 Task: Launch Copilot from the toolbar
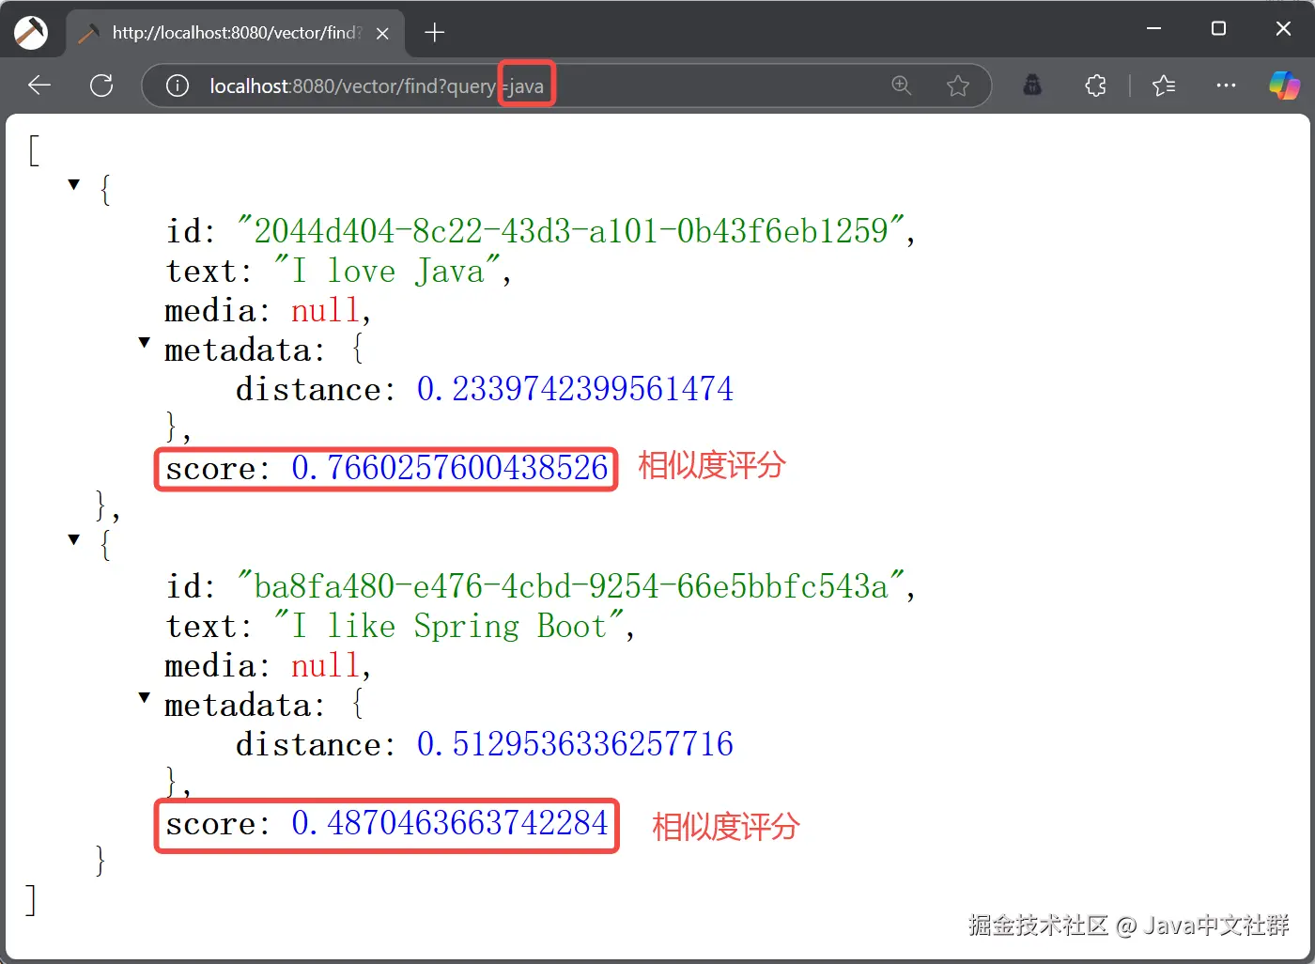tap(1284, 86)
